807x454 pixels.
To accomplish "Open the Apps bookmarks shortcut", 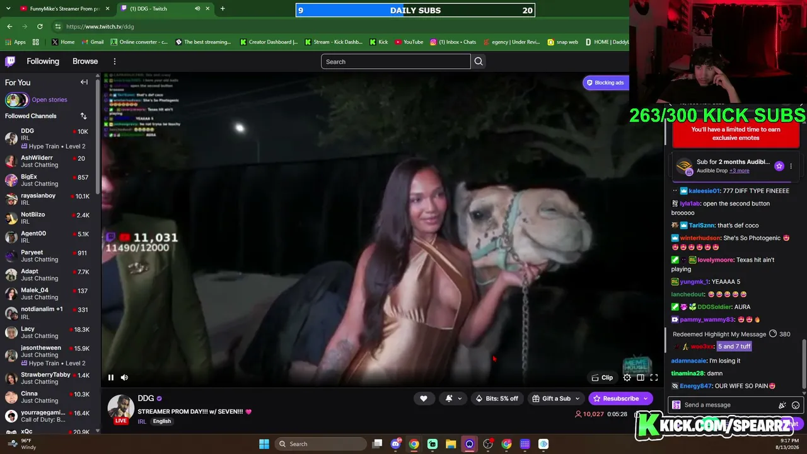I will click(15, 42).
